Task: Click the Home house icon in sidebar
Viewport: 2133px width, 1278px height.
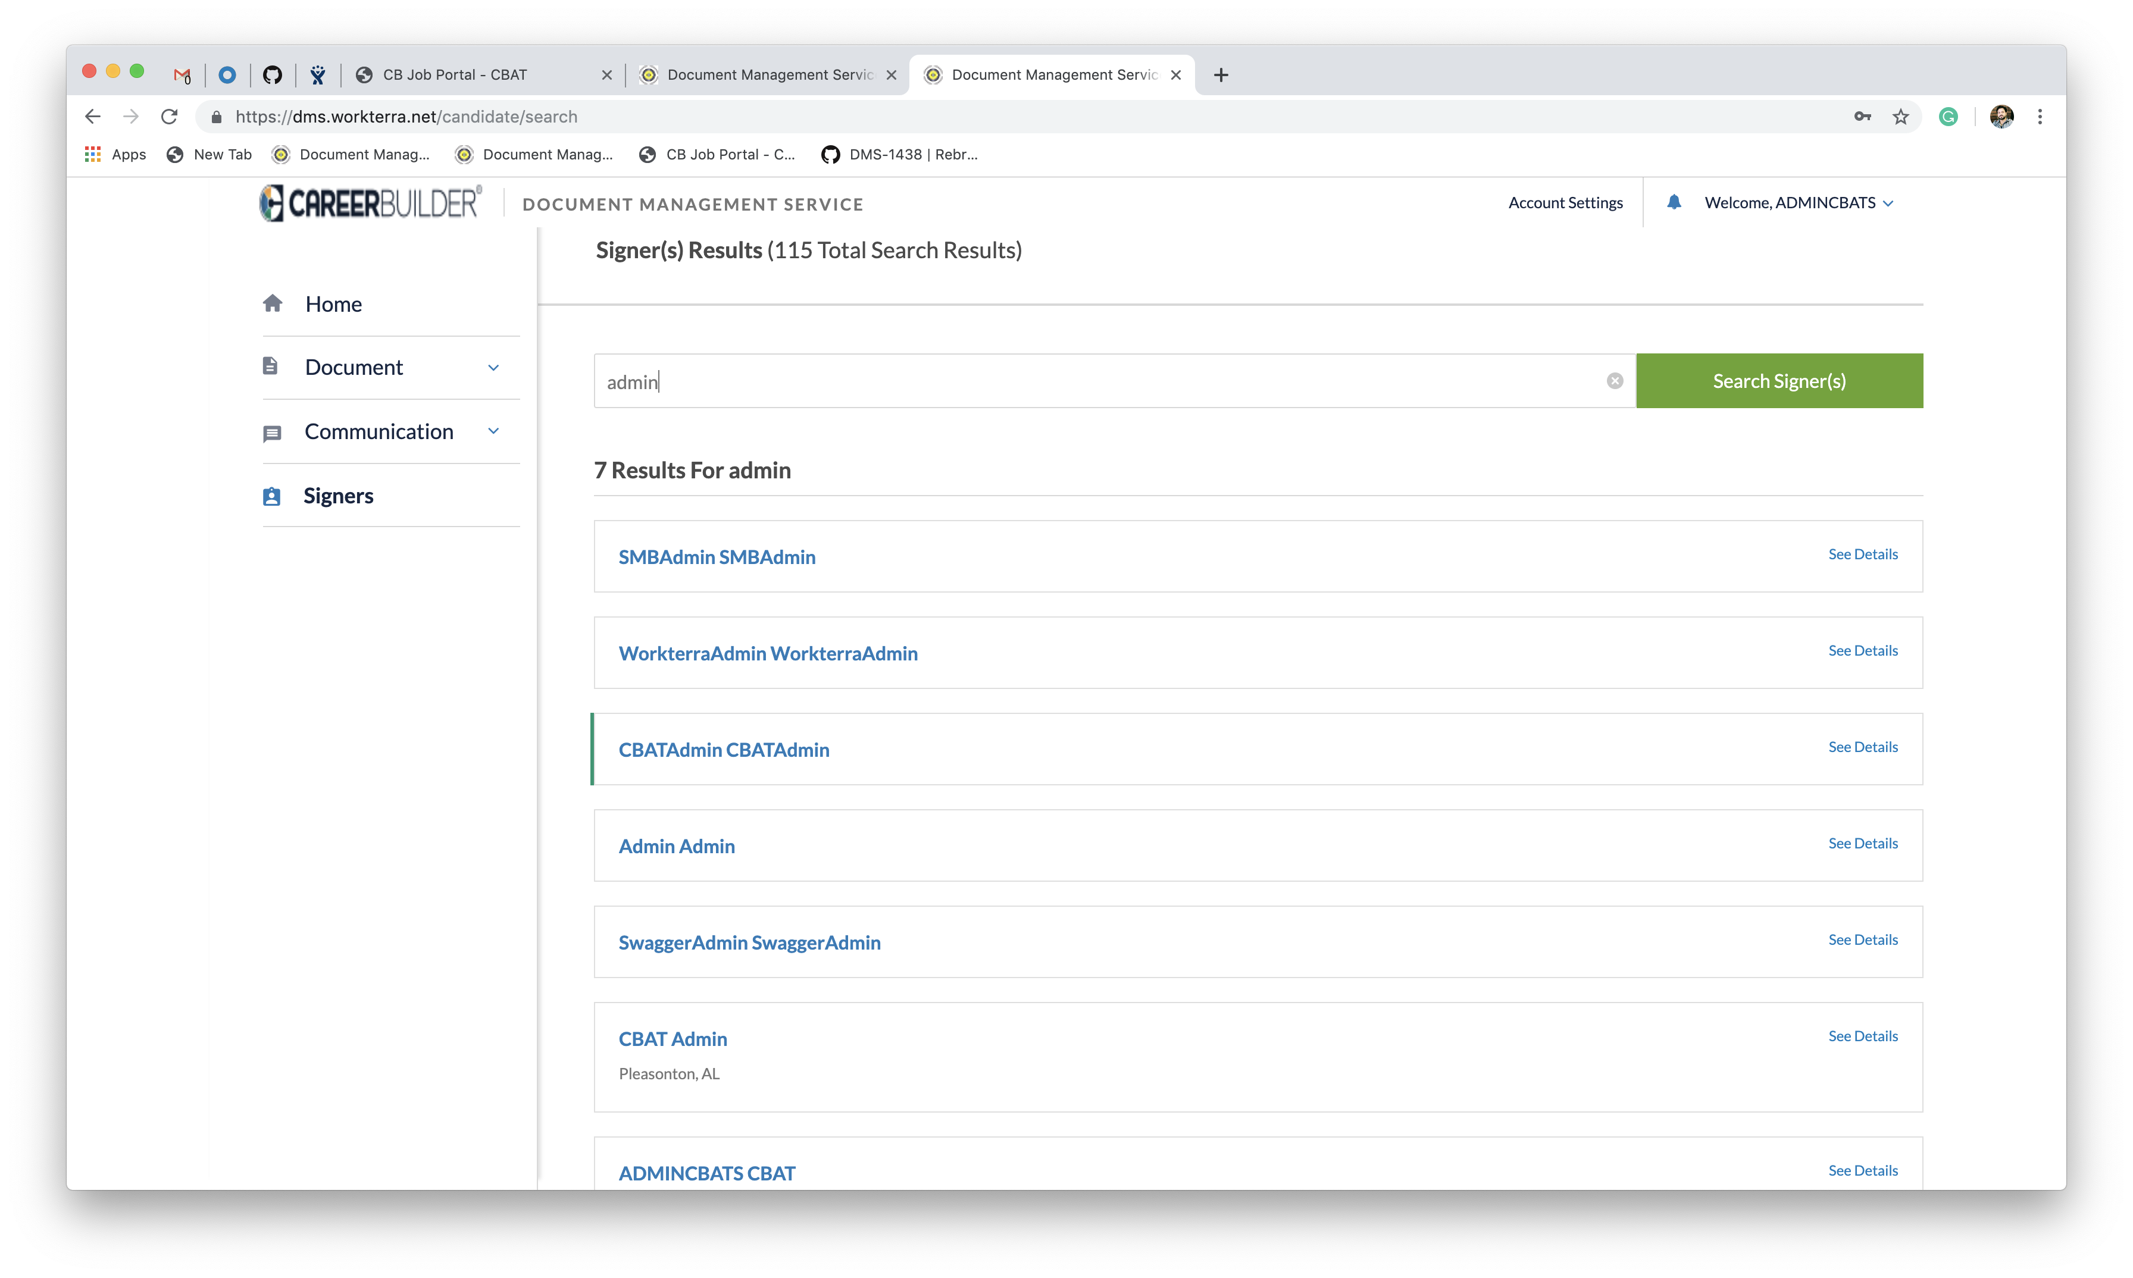Action: point(272,303)
